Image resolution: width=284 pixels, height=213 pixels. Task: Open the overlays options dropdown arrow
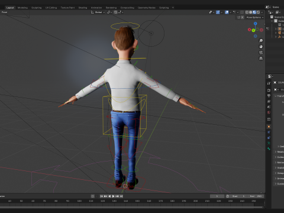(230, 12)
